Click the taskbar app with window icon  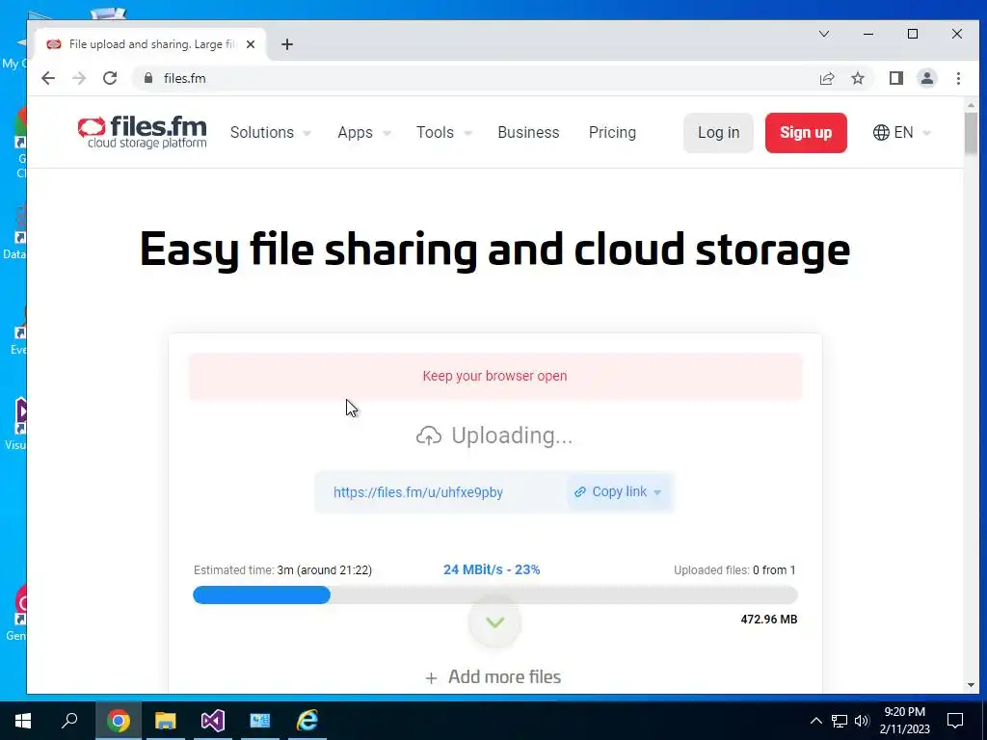pyautogui.click(x=260, y=721)
